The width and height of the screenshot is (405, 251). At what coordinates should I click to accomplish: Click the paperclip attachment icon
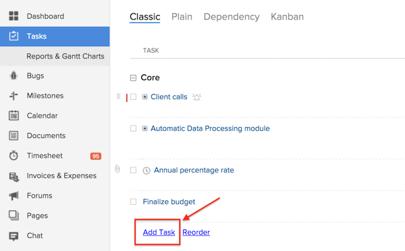tap(117, 169)
